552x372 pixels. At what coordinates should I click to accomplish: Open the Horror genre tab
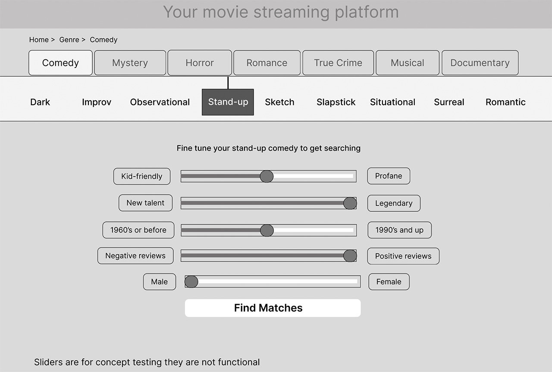pos(199,63)
